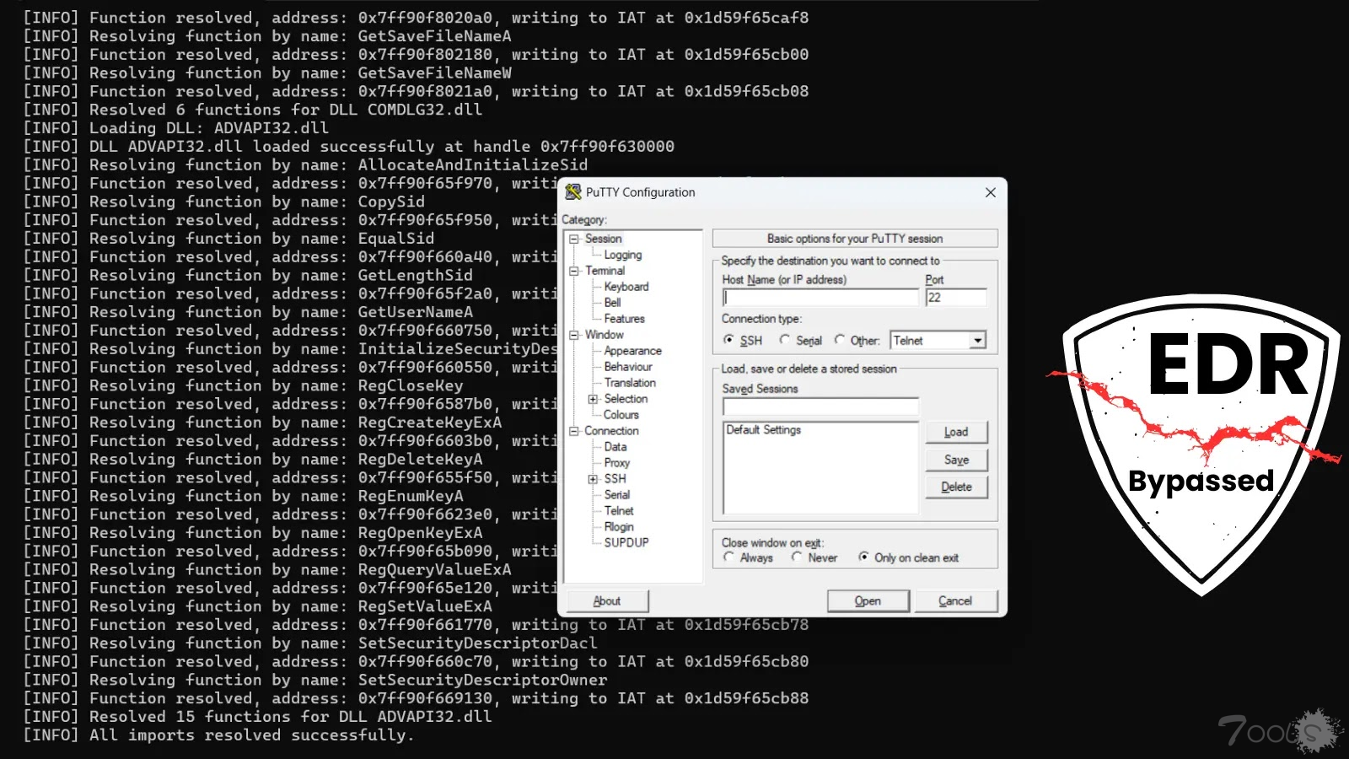Click the PuTTY icon in title bar
1349x759 pixels.
[x=573, y=192]
